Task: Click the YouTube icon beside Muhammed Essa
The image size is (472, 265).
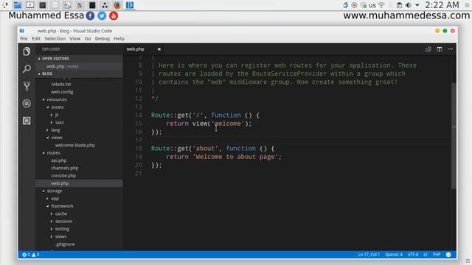Action: pos(114,15)
